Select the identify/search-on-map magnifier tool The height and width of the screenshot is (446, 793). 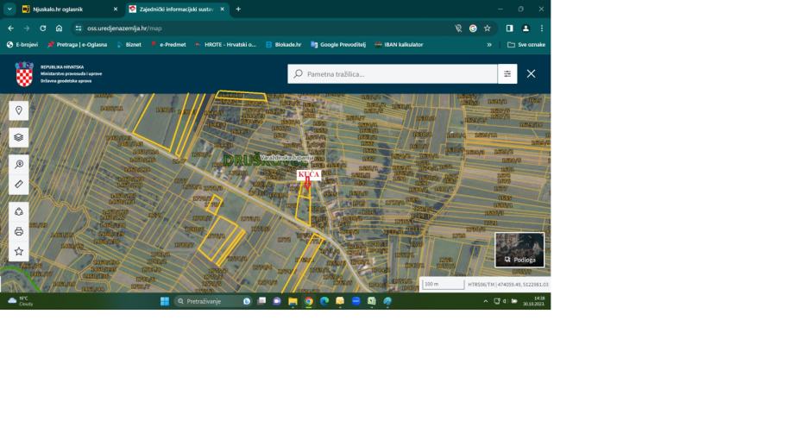(x=19, y=164)
